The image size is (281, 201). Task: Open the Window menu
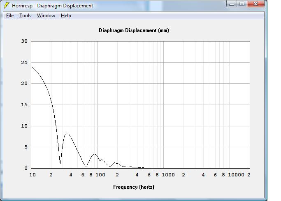46,16
